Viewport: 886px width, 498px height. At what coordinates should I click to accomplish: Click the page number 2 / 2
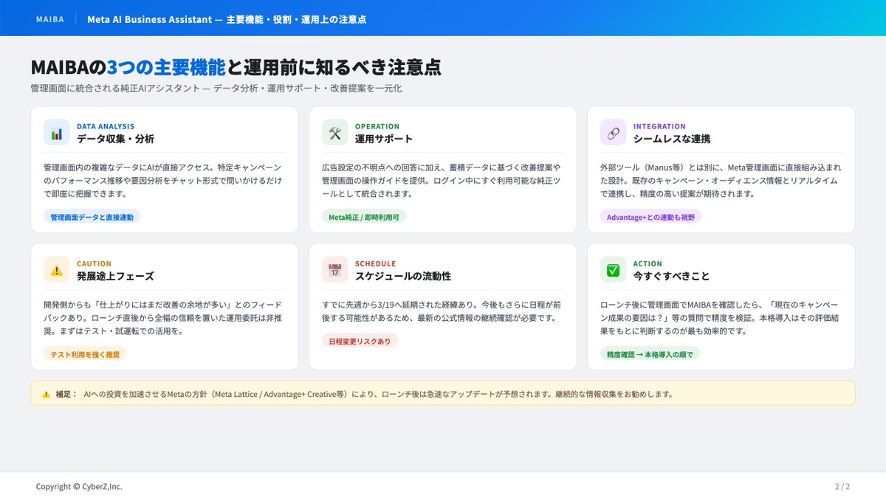point(842,487)
